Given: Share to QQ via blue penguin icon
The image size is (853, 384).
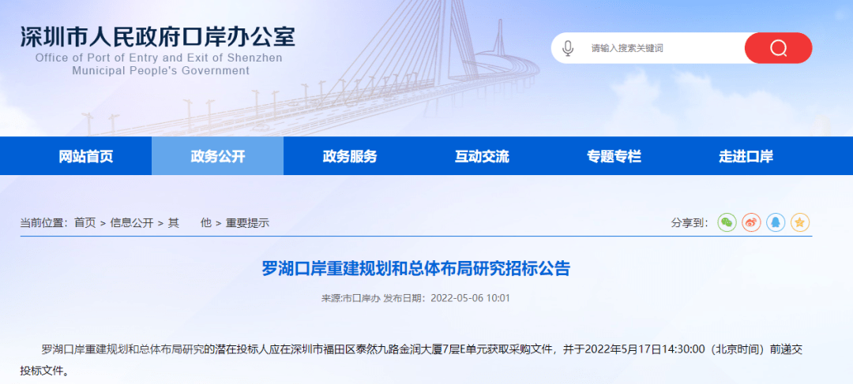Looking at the screenshot, I should 776,222.
